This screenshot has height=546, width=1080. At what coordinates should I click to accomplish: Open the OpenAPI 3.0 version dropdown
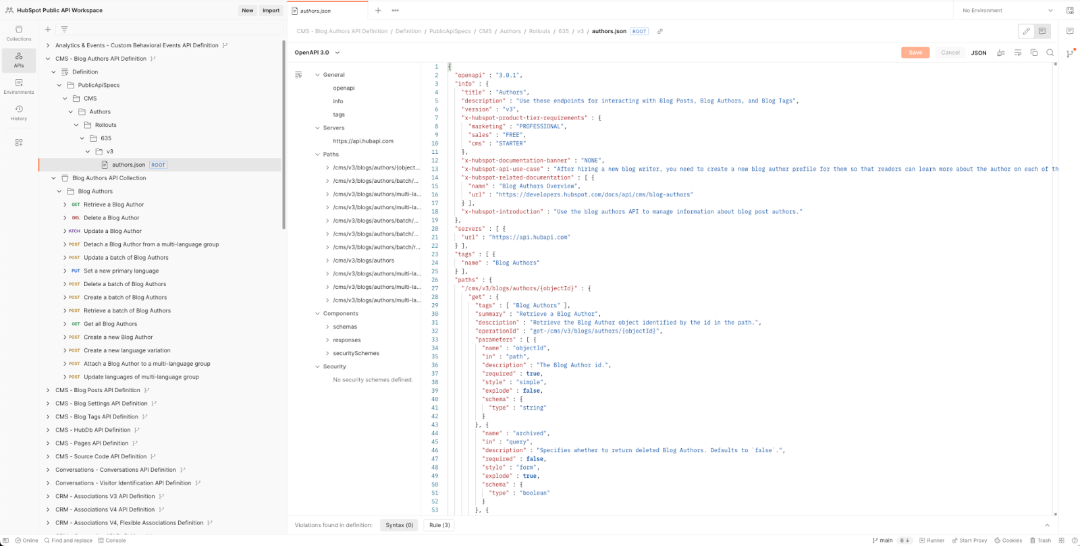tap(317, 53)
